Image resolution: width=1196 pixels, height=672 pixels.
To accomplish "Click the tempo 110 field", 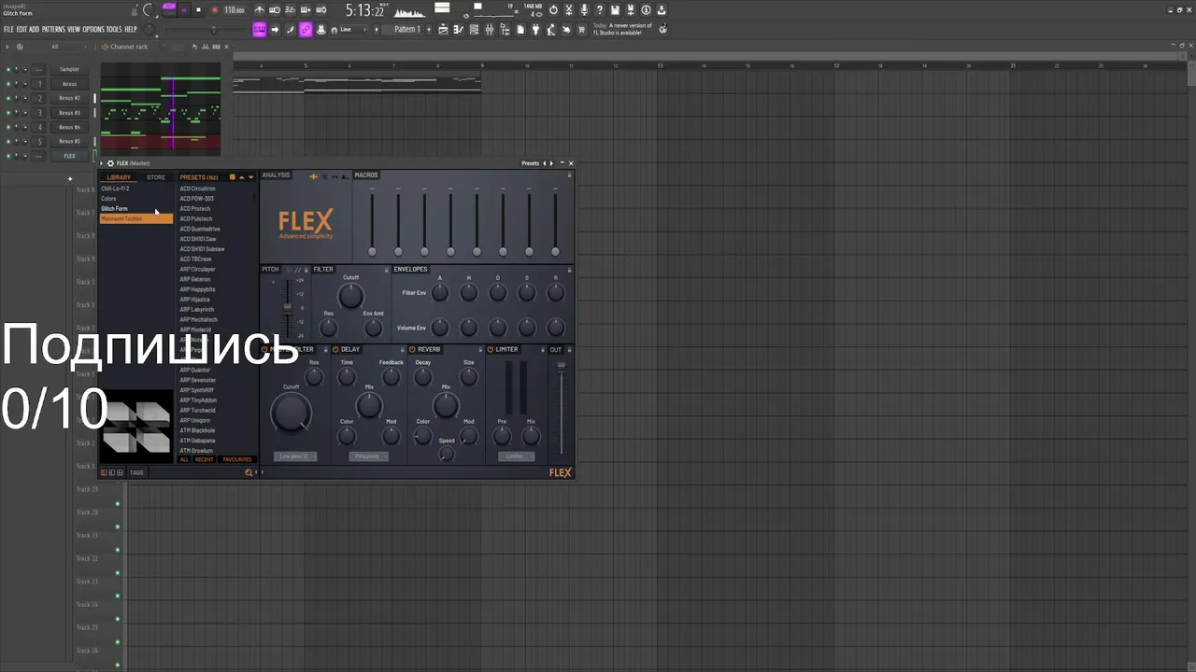I will [x=235, y=10].
